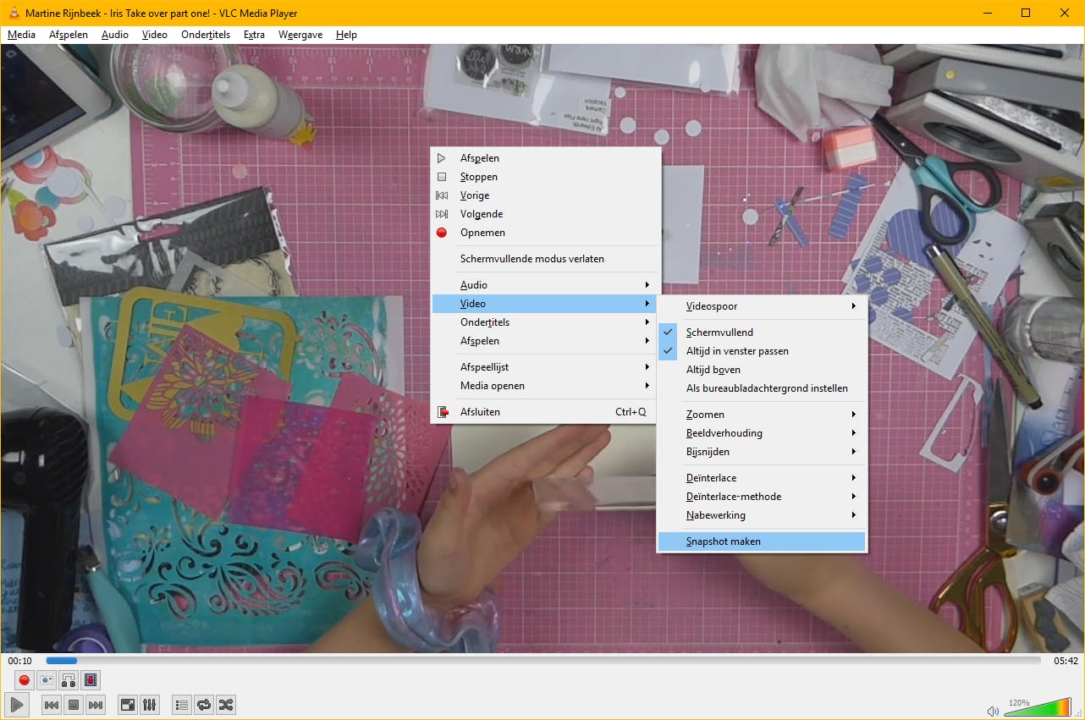The height and width of the screenshot is (720, 1085).
Task: Choose Opnemen in the context menu
Action: [546, 233]
